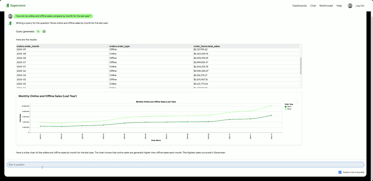The image size is (373, 181).
Task: Go to the Chat page
Action: click(313, 6)
